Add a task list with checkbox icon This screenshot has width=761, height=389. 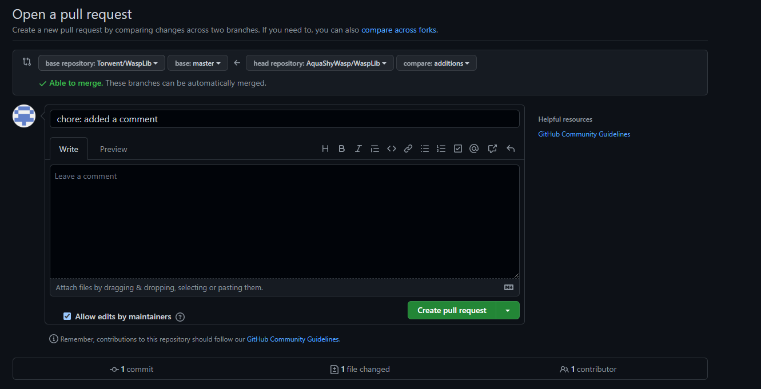tap(458, 149)
